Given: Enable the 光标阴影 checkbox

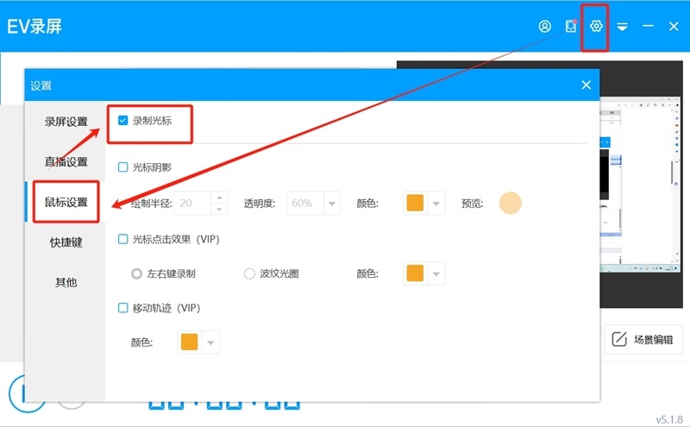Looking at the screenshot, I should pos(123,167).
